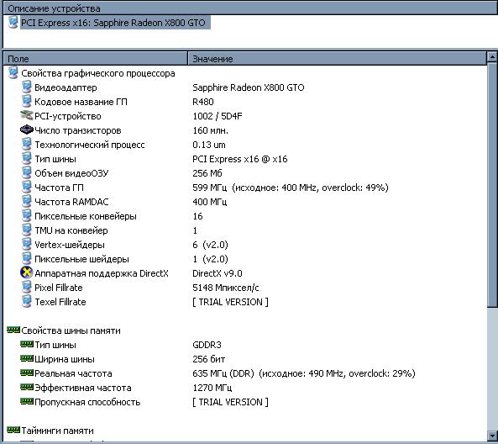498x444 pixels.
Task: Select the Texel Fillrate TRIAL VERSION value
Action: pos(230,302)
